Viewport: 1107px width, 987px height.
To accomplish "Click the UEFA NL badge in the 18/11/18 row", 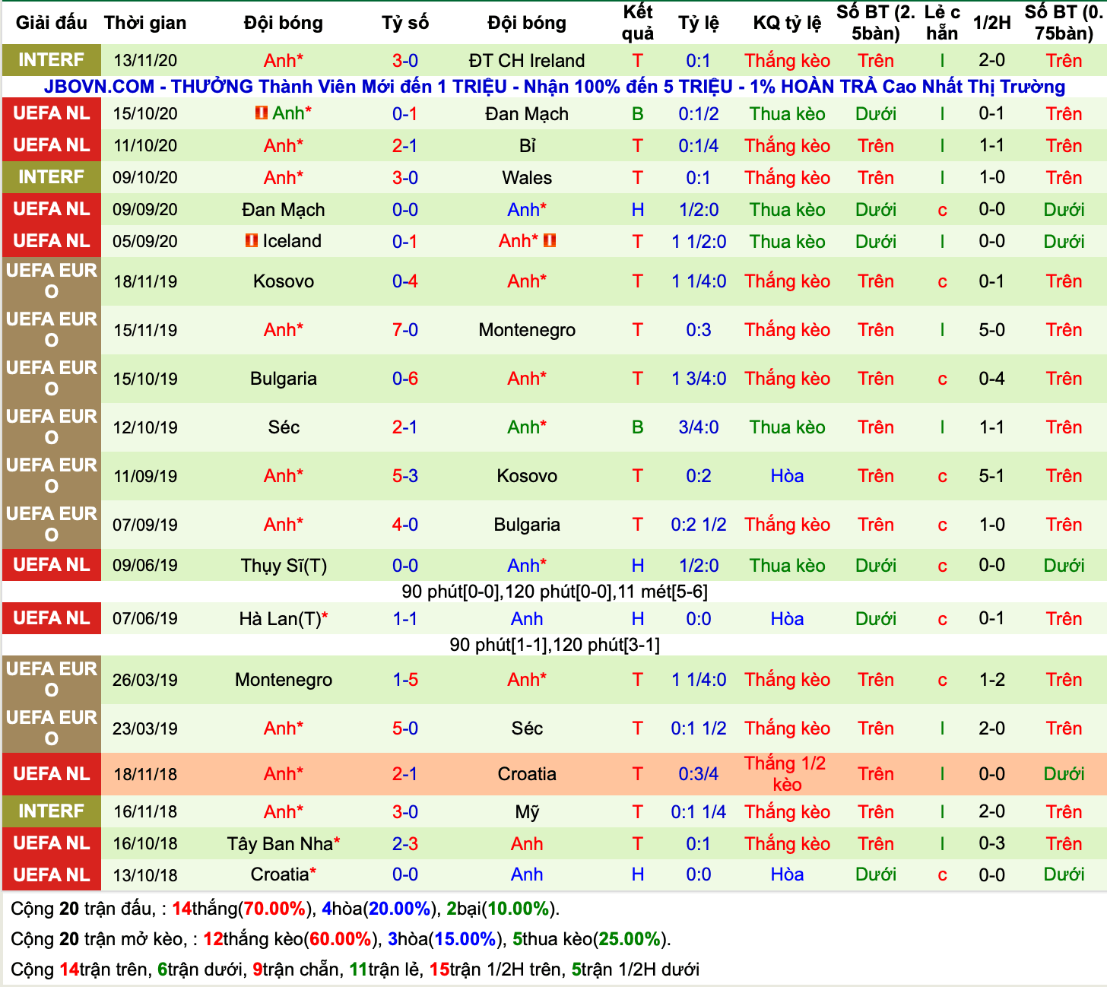I will tap(52, 774).
